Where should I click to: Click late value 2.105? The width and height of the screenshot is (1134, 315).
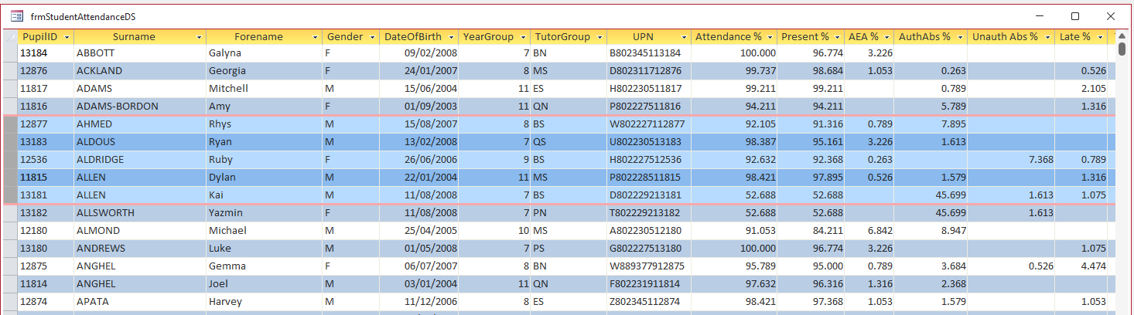pos(1081,89)
